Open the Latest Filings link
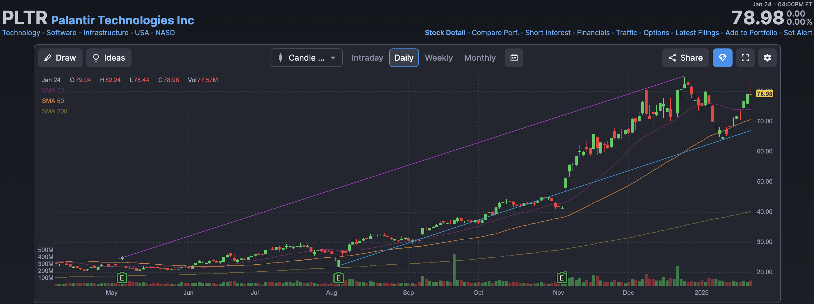This screenshot has width=814, height=304. click(x=697, y=33)
